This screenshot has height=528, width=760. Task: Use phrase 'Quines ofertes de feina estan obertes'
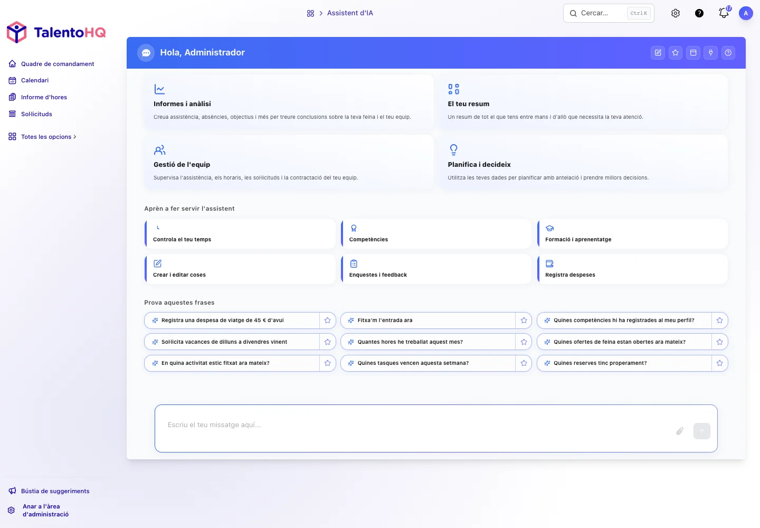pos(624,342)
